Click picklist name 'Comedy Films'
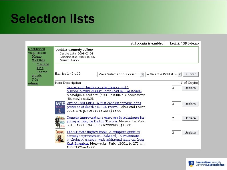This screenshot has width=227, height=170. tap(81, 50)
